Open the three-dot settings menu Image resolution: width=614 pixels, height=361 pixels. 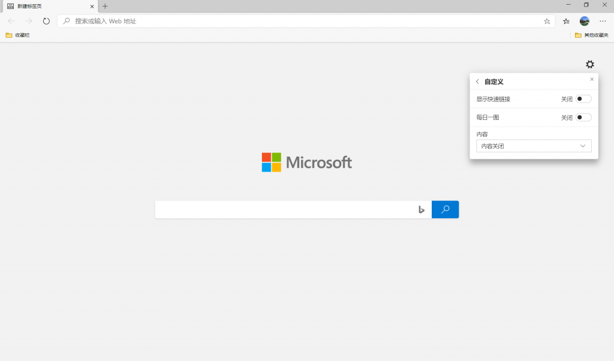tap(603, 21)
